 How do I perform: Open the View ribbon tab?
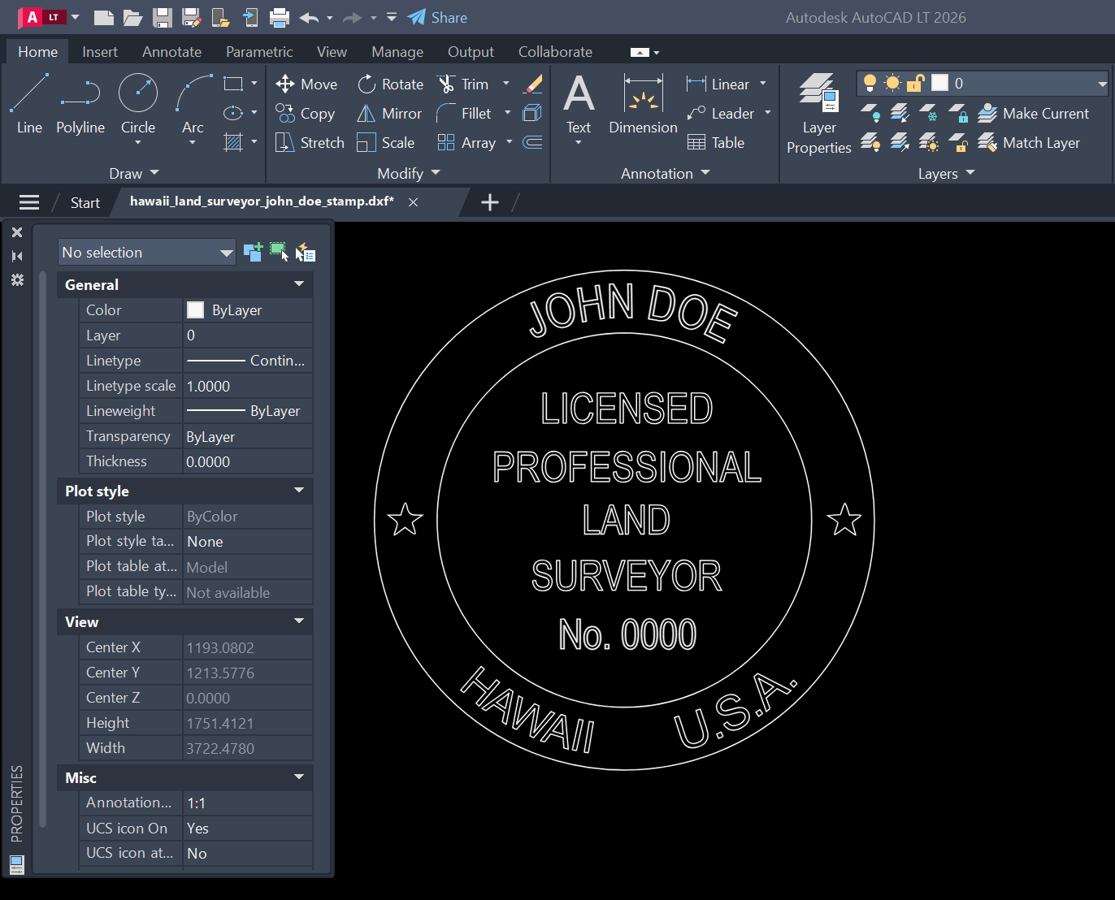pos(332,51)
